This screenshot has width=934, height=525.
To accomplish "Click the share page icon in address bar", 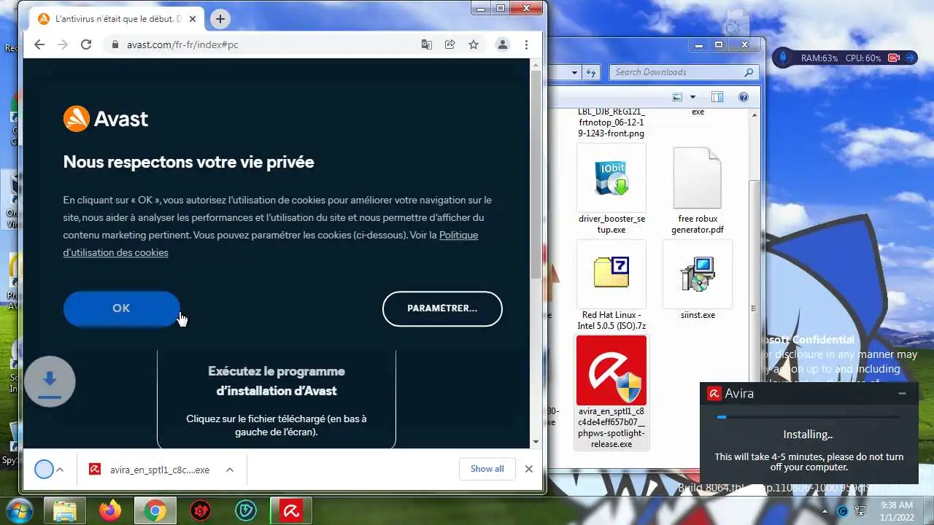I will pos(450,44).
